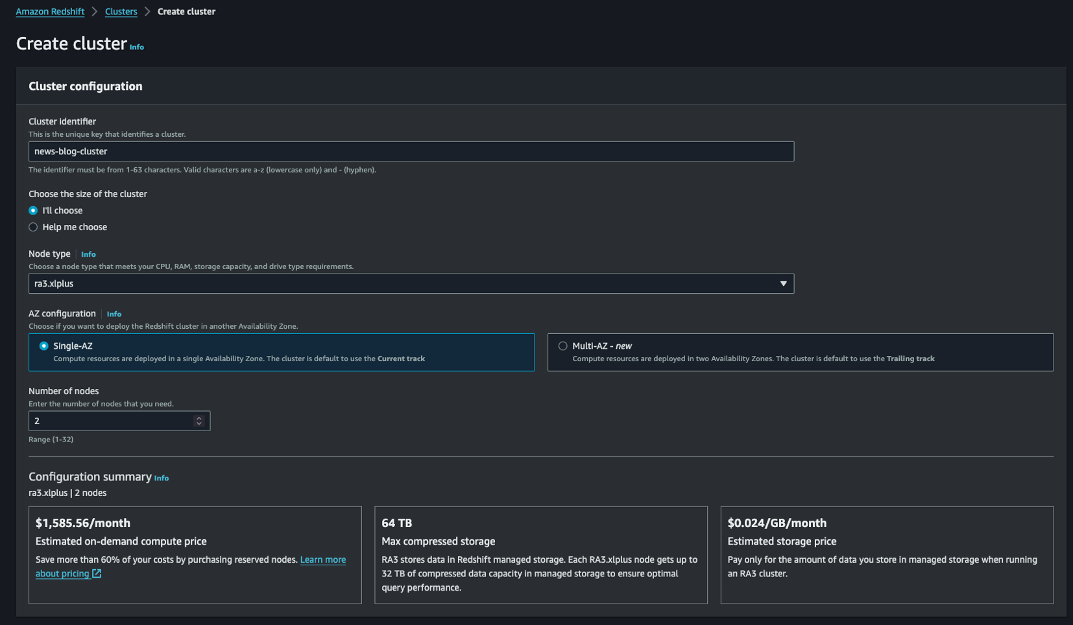Click the Create cluster breadcrumb item
The width and height of the screenshot is (1073, 625).
[x=186, y=12]
